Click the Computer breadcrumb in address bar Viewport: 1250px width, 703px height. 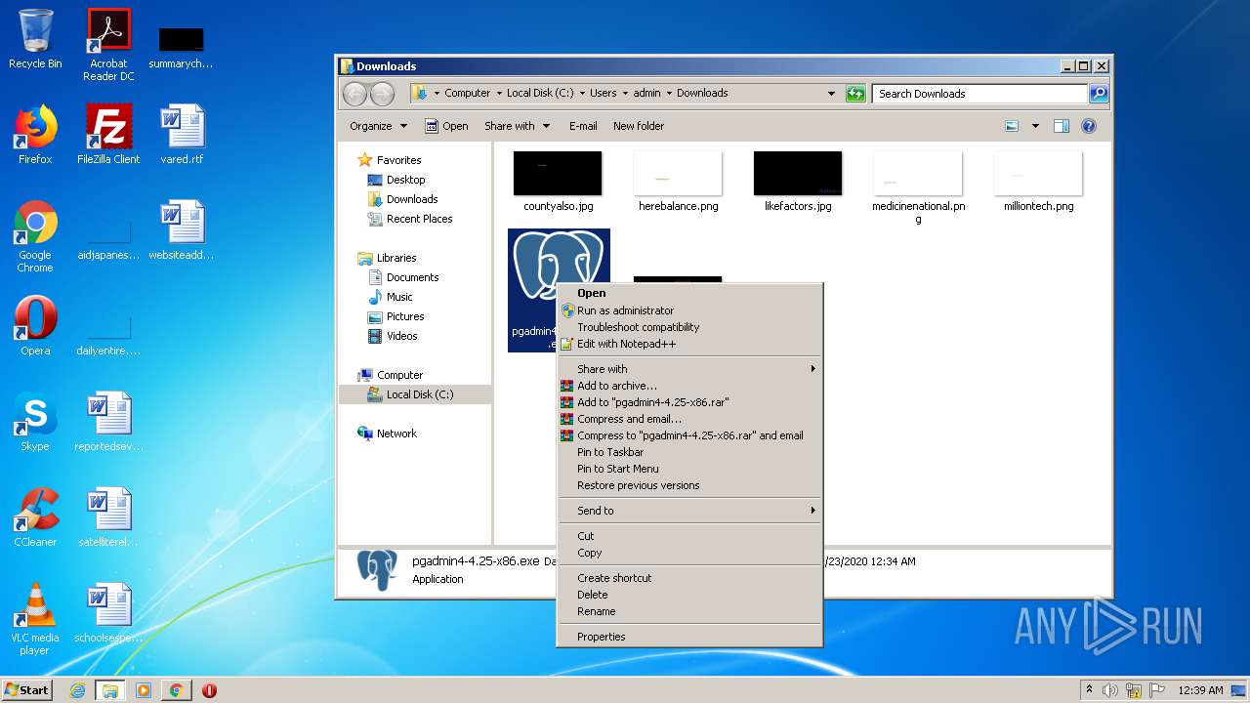click(x=468, y=94)
